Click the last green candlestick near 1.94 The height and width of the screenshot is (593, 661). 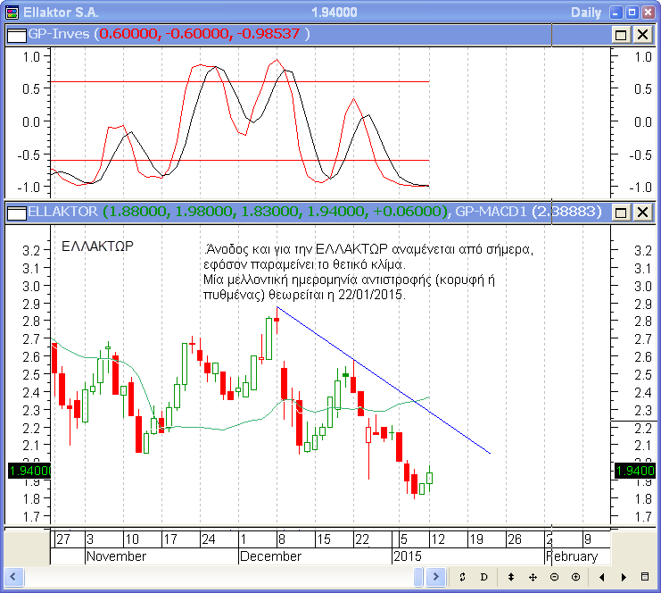point(430,478)
